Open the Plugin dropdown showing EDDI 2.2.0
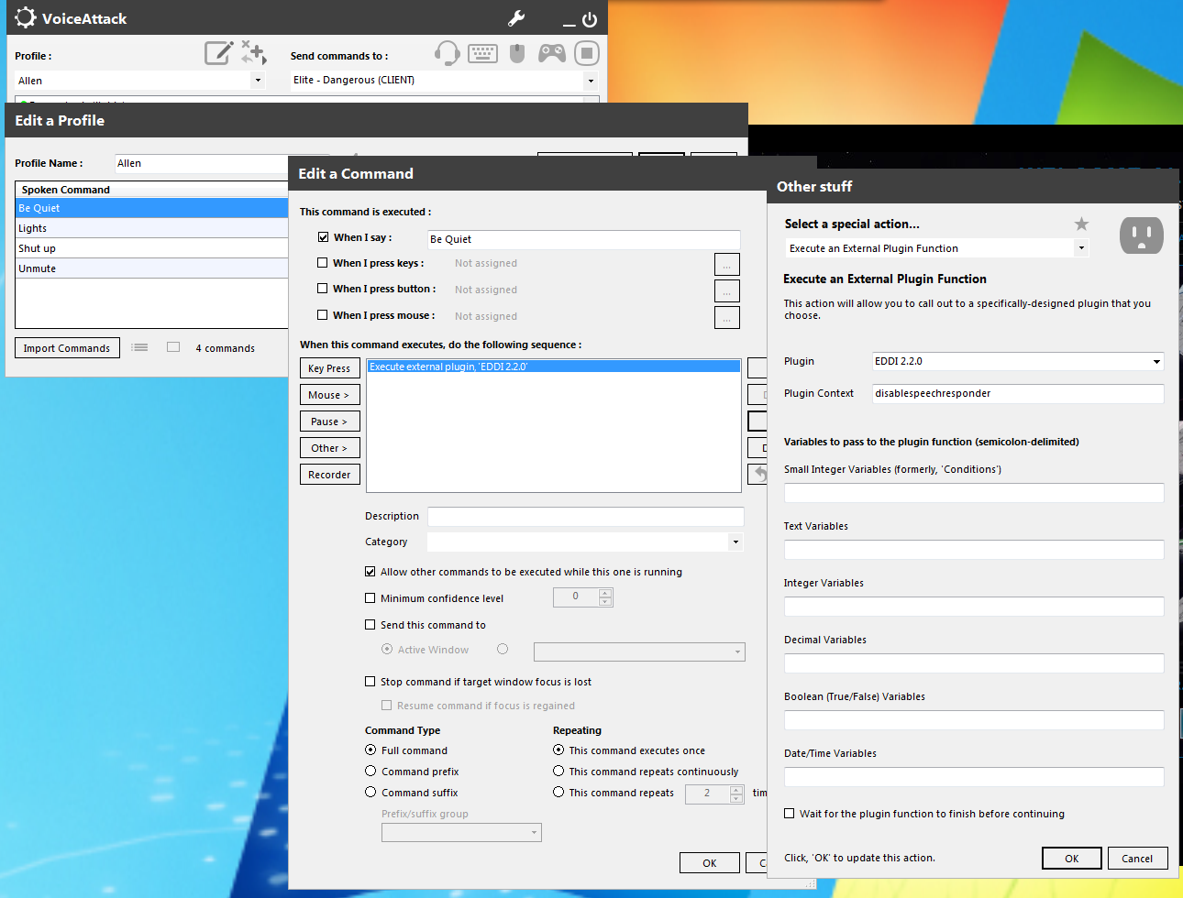1183x898 pixels. coord(1018,361)
